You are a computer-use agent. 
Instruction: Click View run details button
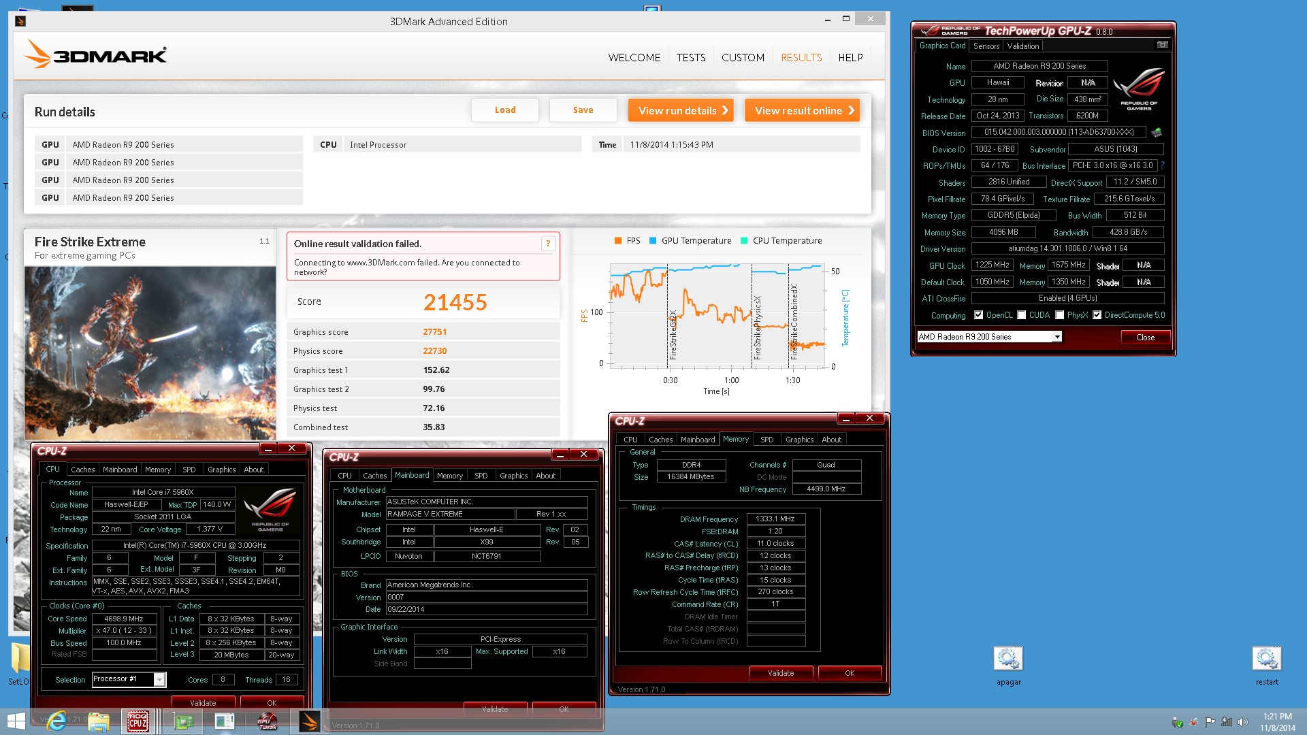click(681, 110)
